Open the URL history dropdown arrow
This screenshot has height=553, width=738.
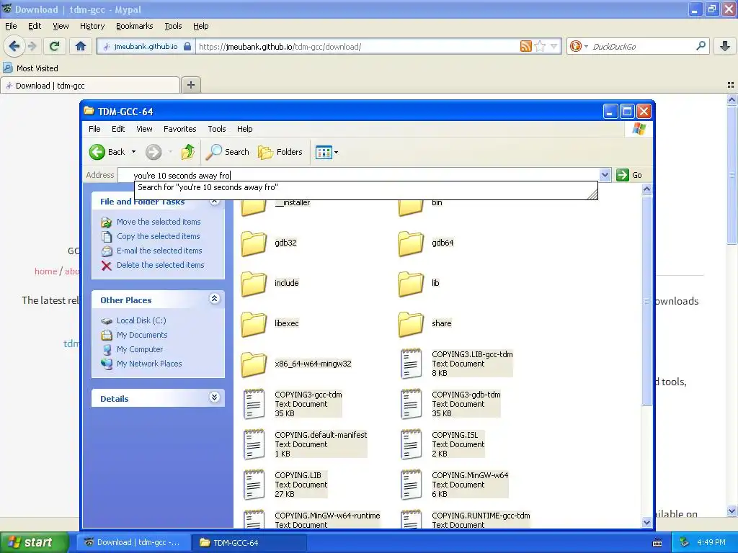click(554, 46)
